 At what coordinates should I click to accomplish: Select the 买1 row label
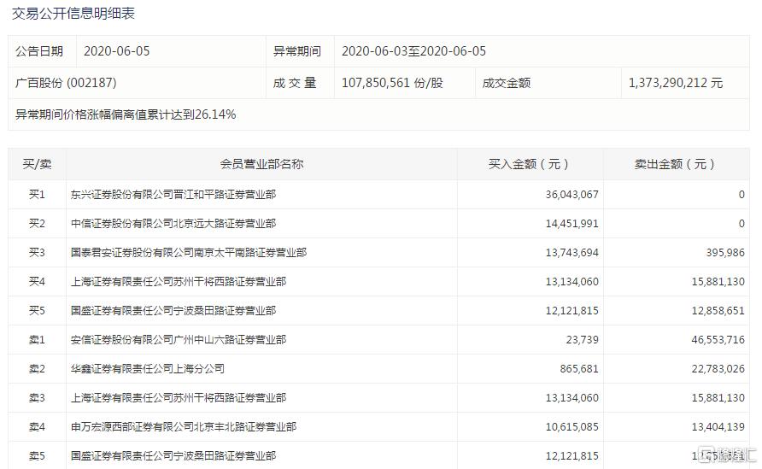pos(37,195)
